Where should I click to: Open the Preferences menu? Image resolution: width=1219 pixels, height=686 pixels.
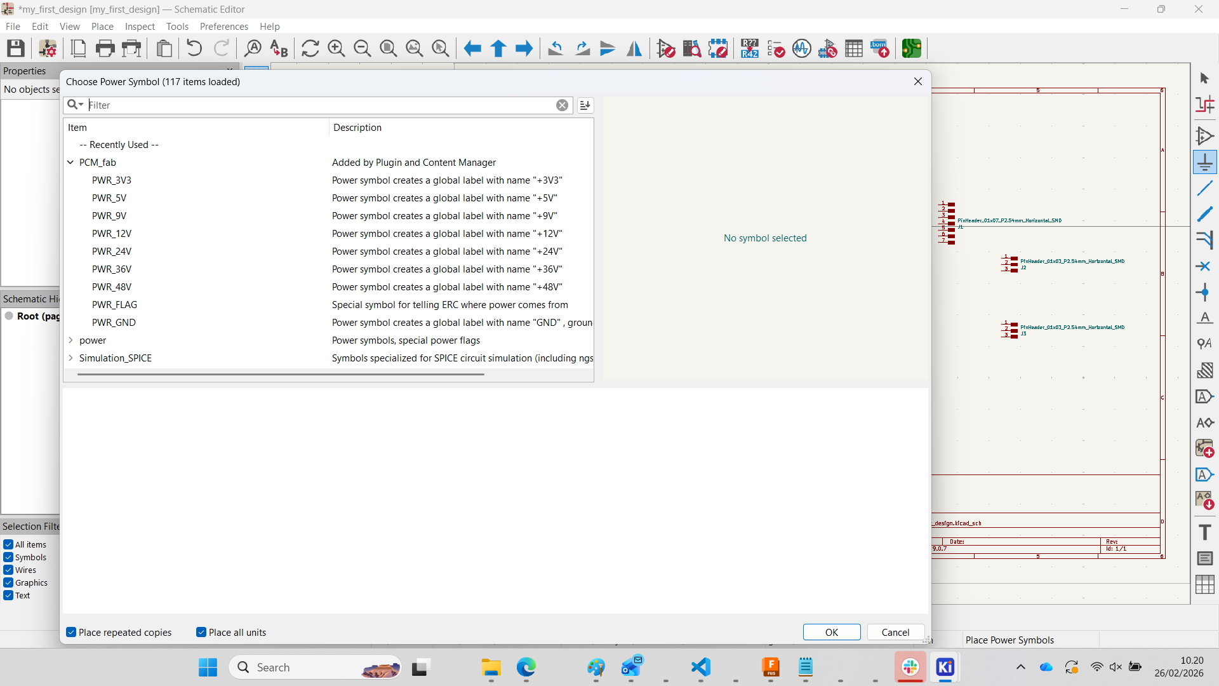coord(223,27)
